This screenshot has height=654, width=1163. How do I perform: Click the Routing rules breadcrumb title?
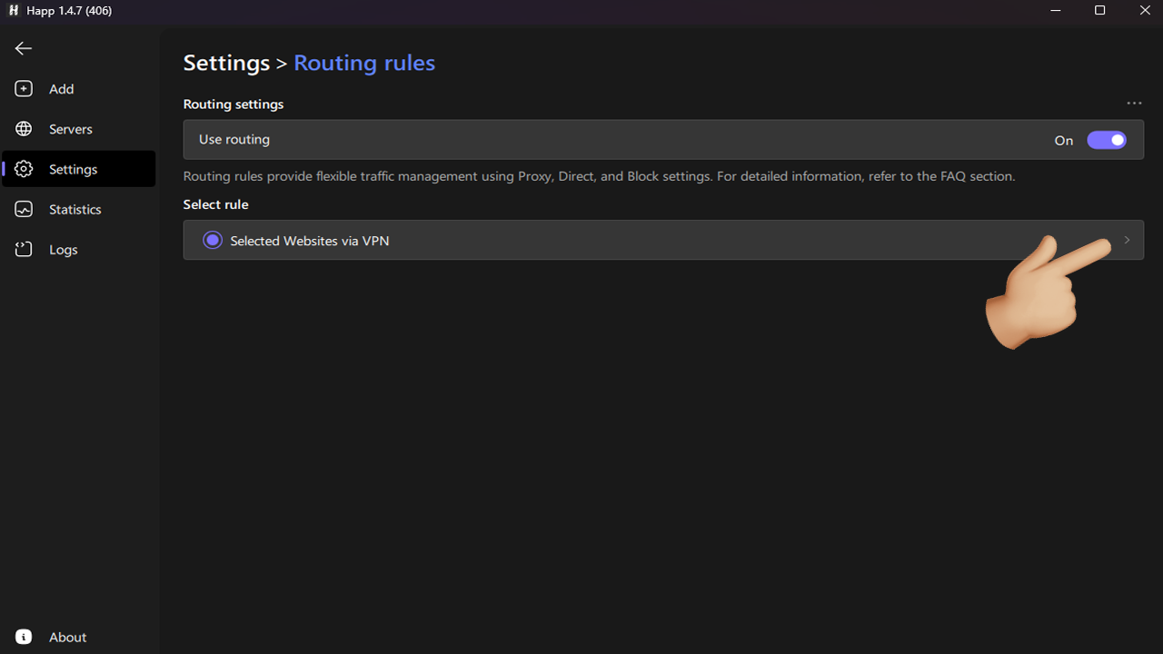click(x=364, y=63)
